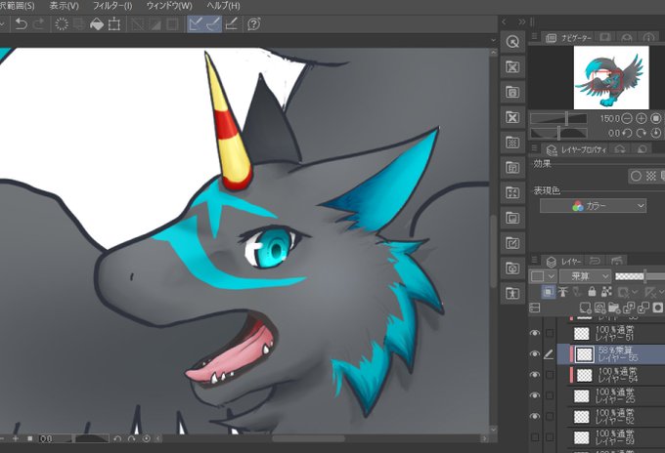Zoom out with Navigator minus button
The width and height of the screenshot is (665, 453).
627,118
